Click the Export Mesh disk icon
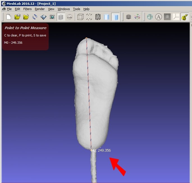Screen dimensions: 192x183 click(44, 17)
